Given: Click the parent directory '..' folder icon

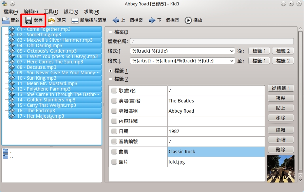Looking at the screenshot, I should (x=5, y=156).
